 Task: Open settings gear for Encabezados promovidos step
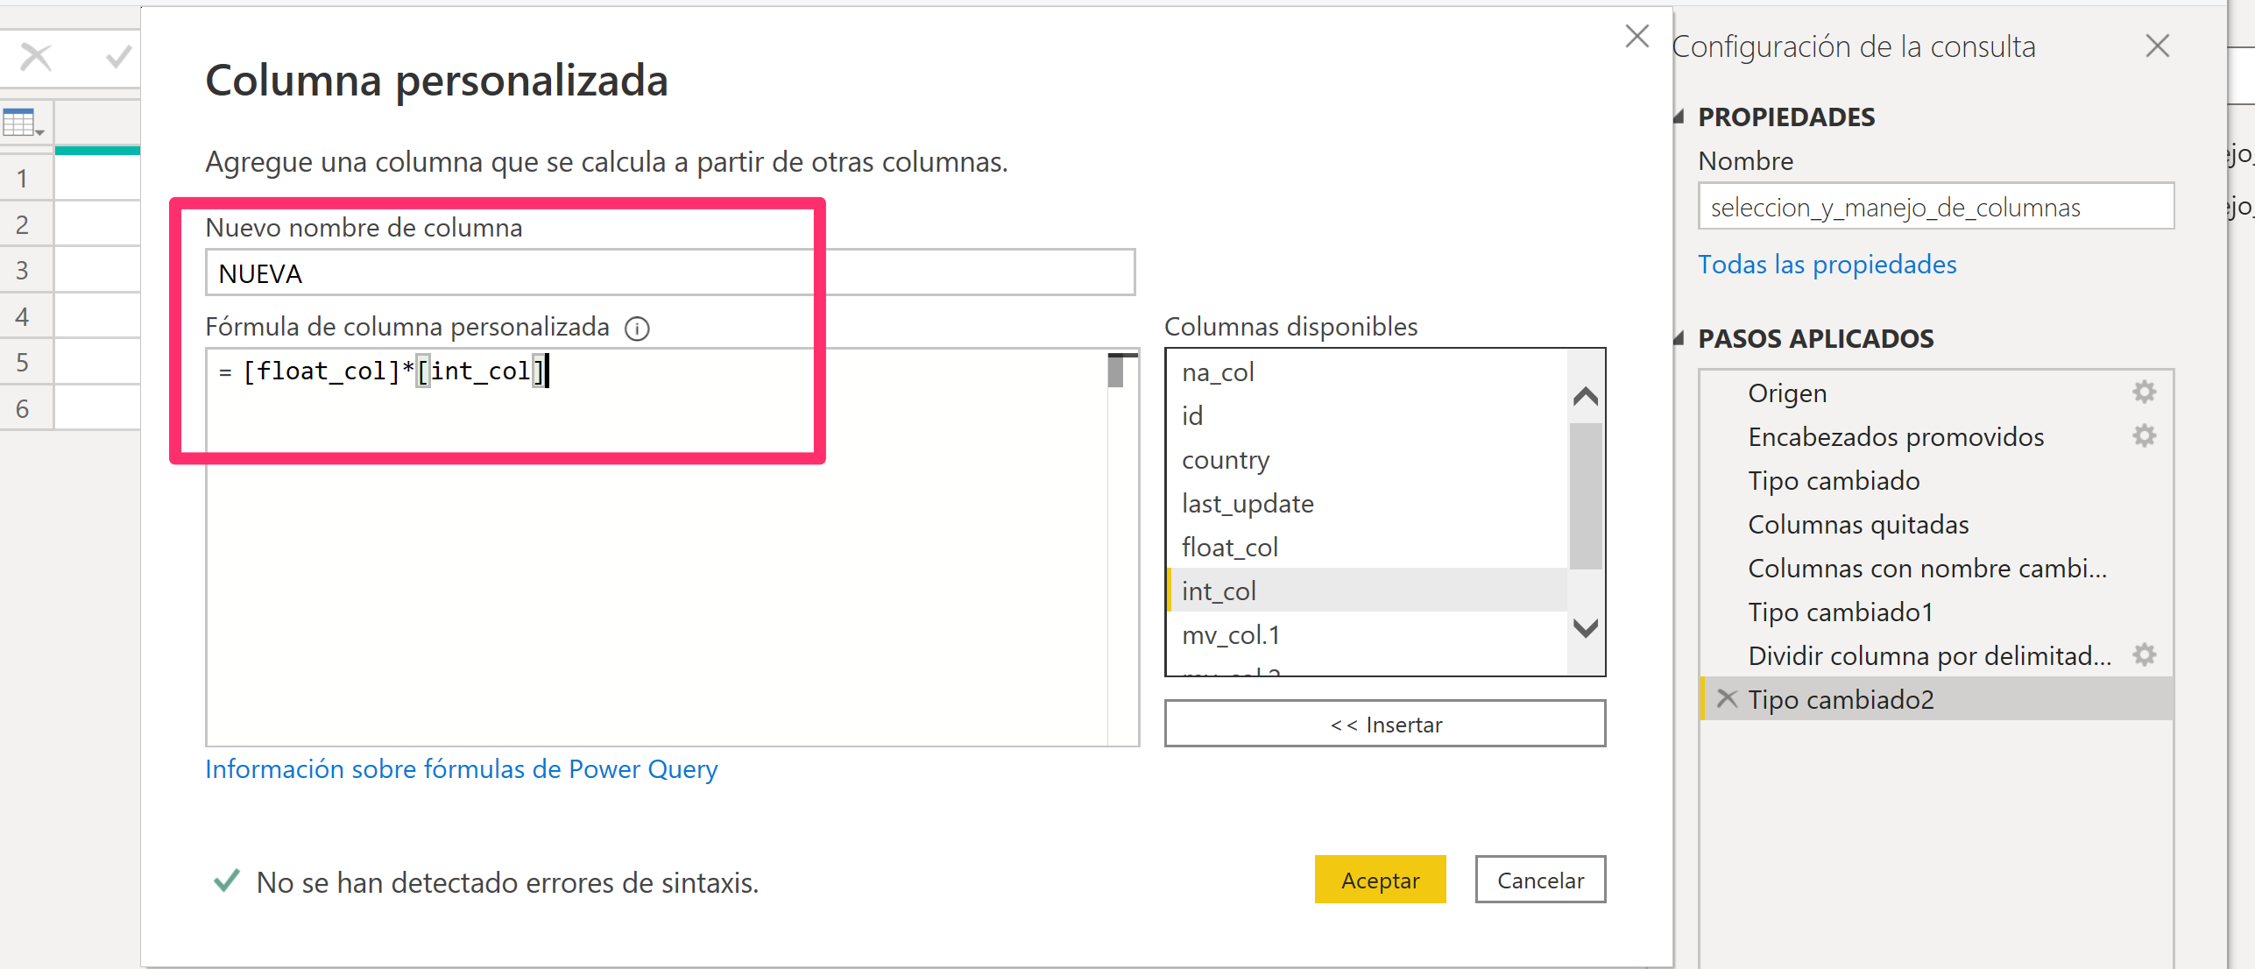[2144, 435]
